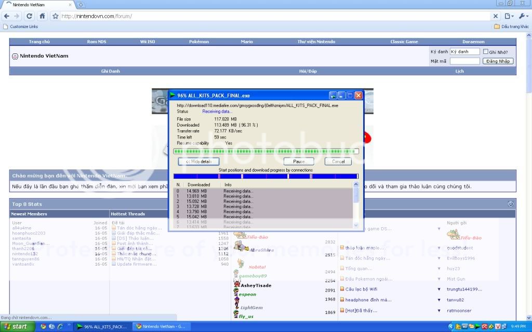Close the Nintendo VietNam browser tab
This screenshot has height=332, width=532.
coord(70,5)
